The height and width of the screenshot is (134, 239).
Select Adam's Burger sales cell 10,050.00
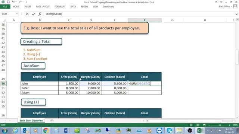coord(91,93)
